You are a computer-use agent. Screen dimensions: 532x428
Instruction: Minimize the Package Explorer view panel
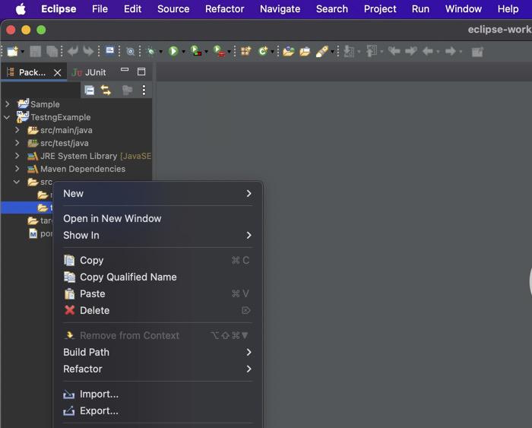tap(125, 70)
